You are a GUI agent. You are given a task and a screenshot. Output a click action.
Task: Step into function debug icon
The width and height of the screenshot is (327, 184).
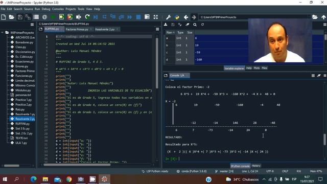point(113,17)
